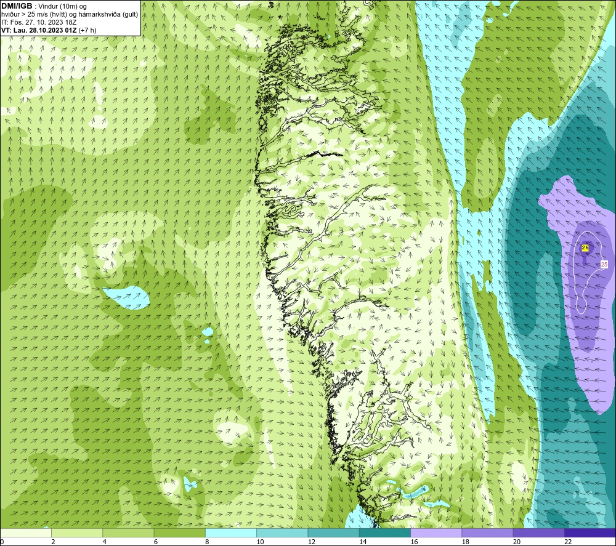The height and width of the screenshot is (546, 616).
Task: Pick the 2–4 m/s light green legend swatch
Action: pyautogui.click(x=77, y=532)
